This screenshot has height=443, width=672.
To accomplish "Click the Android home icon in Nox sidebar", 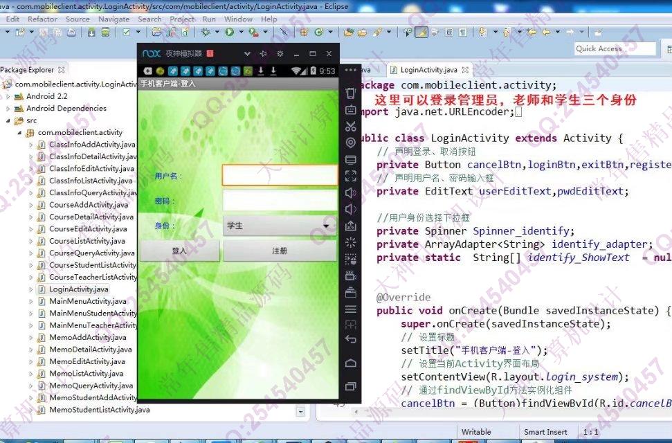I will [x=351, y=363].
